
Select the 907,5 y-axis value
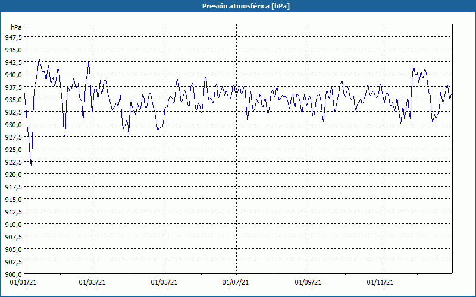(x=13, y=236)
